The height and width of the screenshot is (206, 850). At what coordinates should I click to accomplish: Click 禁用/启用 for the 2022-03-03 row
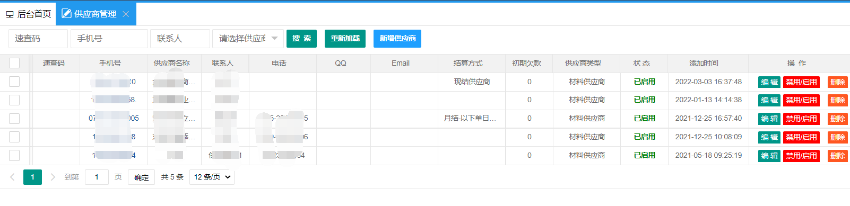[801, 82]
